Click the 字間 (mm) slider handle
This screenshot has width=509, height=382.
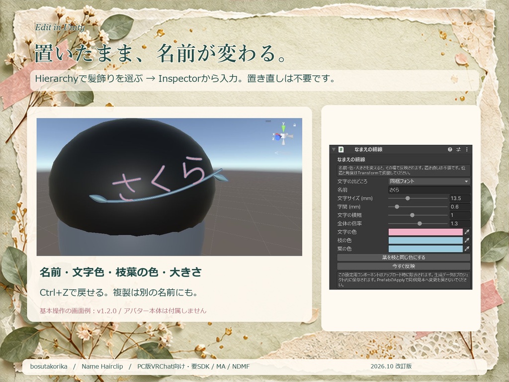397,206
